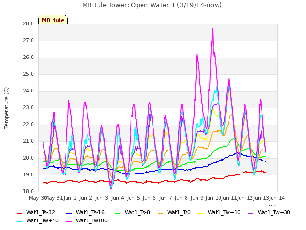Click the Jun 14 x-axis date label
The width and height of the screenshot is (306, 230).
(277, 198)
